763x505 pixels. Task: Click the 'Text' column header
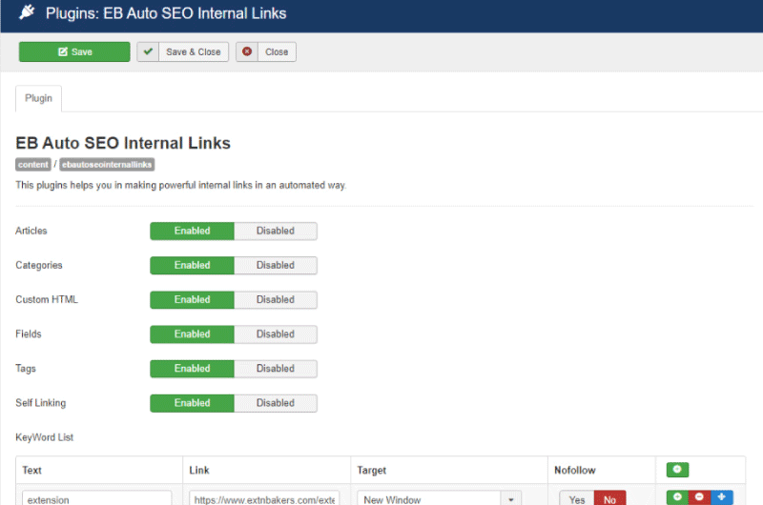[x=31, y=470]
